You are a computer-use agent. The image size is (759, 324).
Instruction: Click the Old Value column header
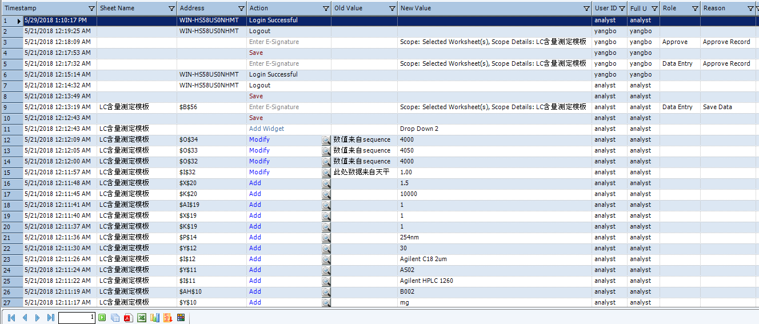(357, 9)
